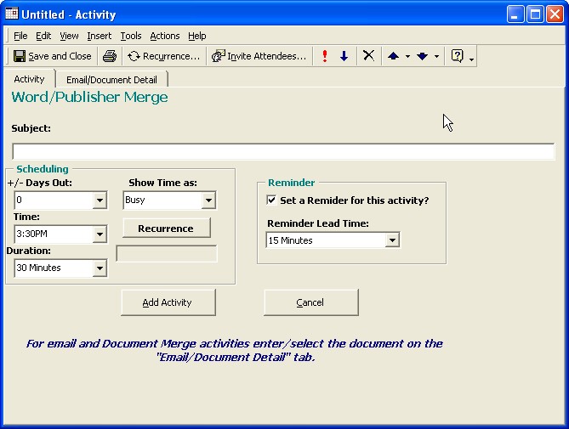Expand the Duration dropdown showing 30 Minutes
This screenshot has height=429, width=569.
click(x=99, y=268)
